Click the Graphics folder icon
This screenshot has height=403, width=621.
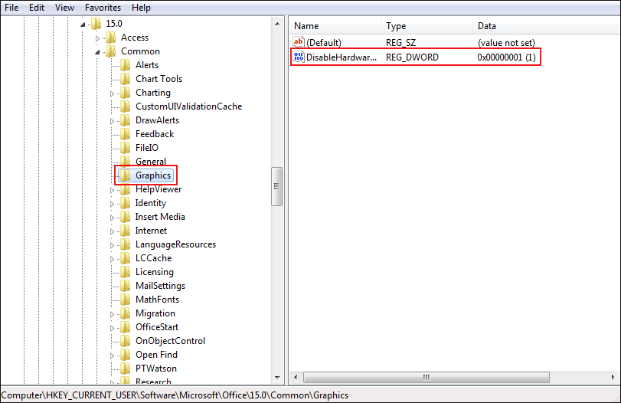point(125,175)
